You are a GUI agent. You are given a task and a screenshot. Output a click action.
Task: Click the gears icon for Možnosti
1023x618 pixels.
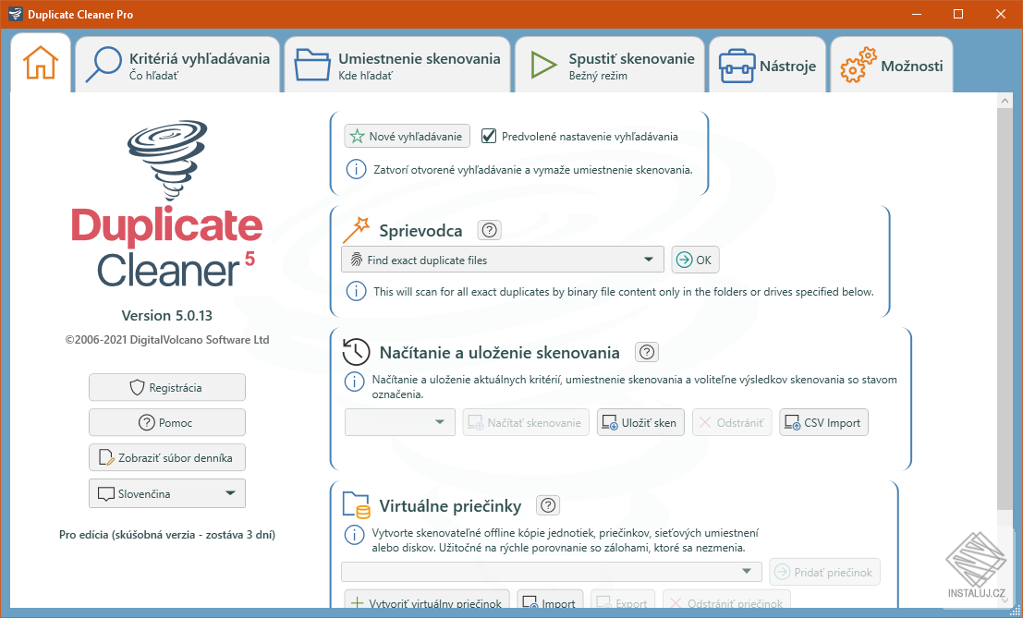[x=857, y=64]
